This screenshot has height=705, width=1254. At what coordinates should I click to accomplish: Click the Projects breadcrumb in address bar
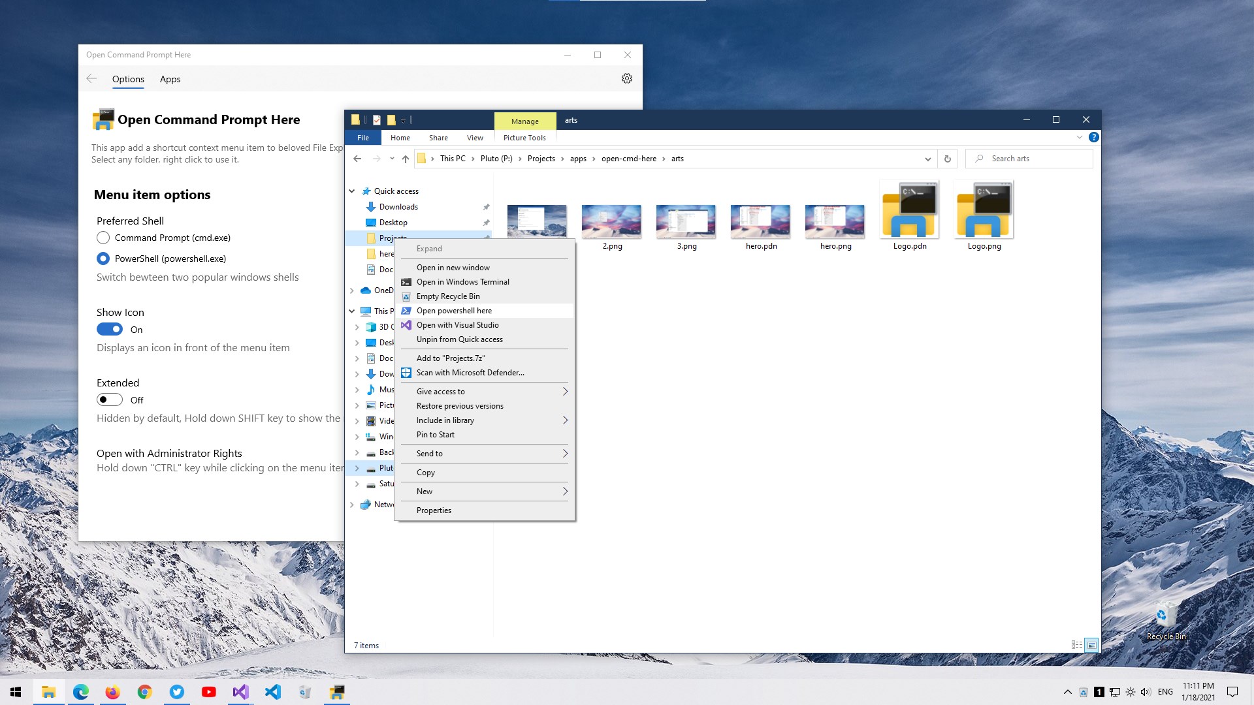pyautogui.click(x=541, y=159)
